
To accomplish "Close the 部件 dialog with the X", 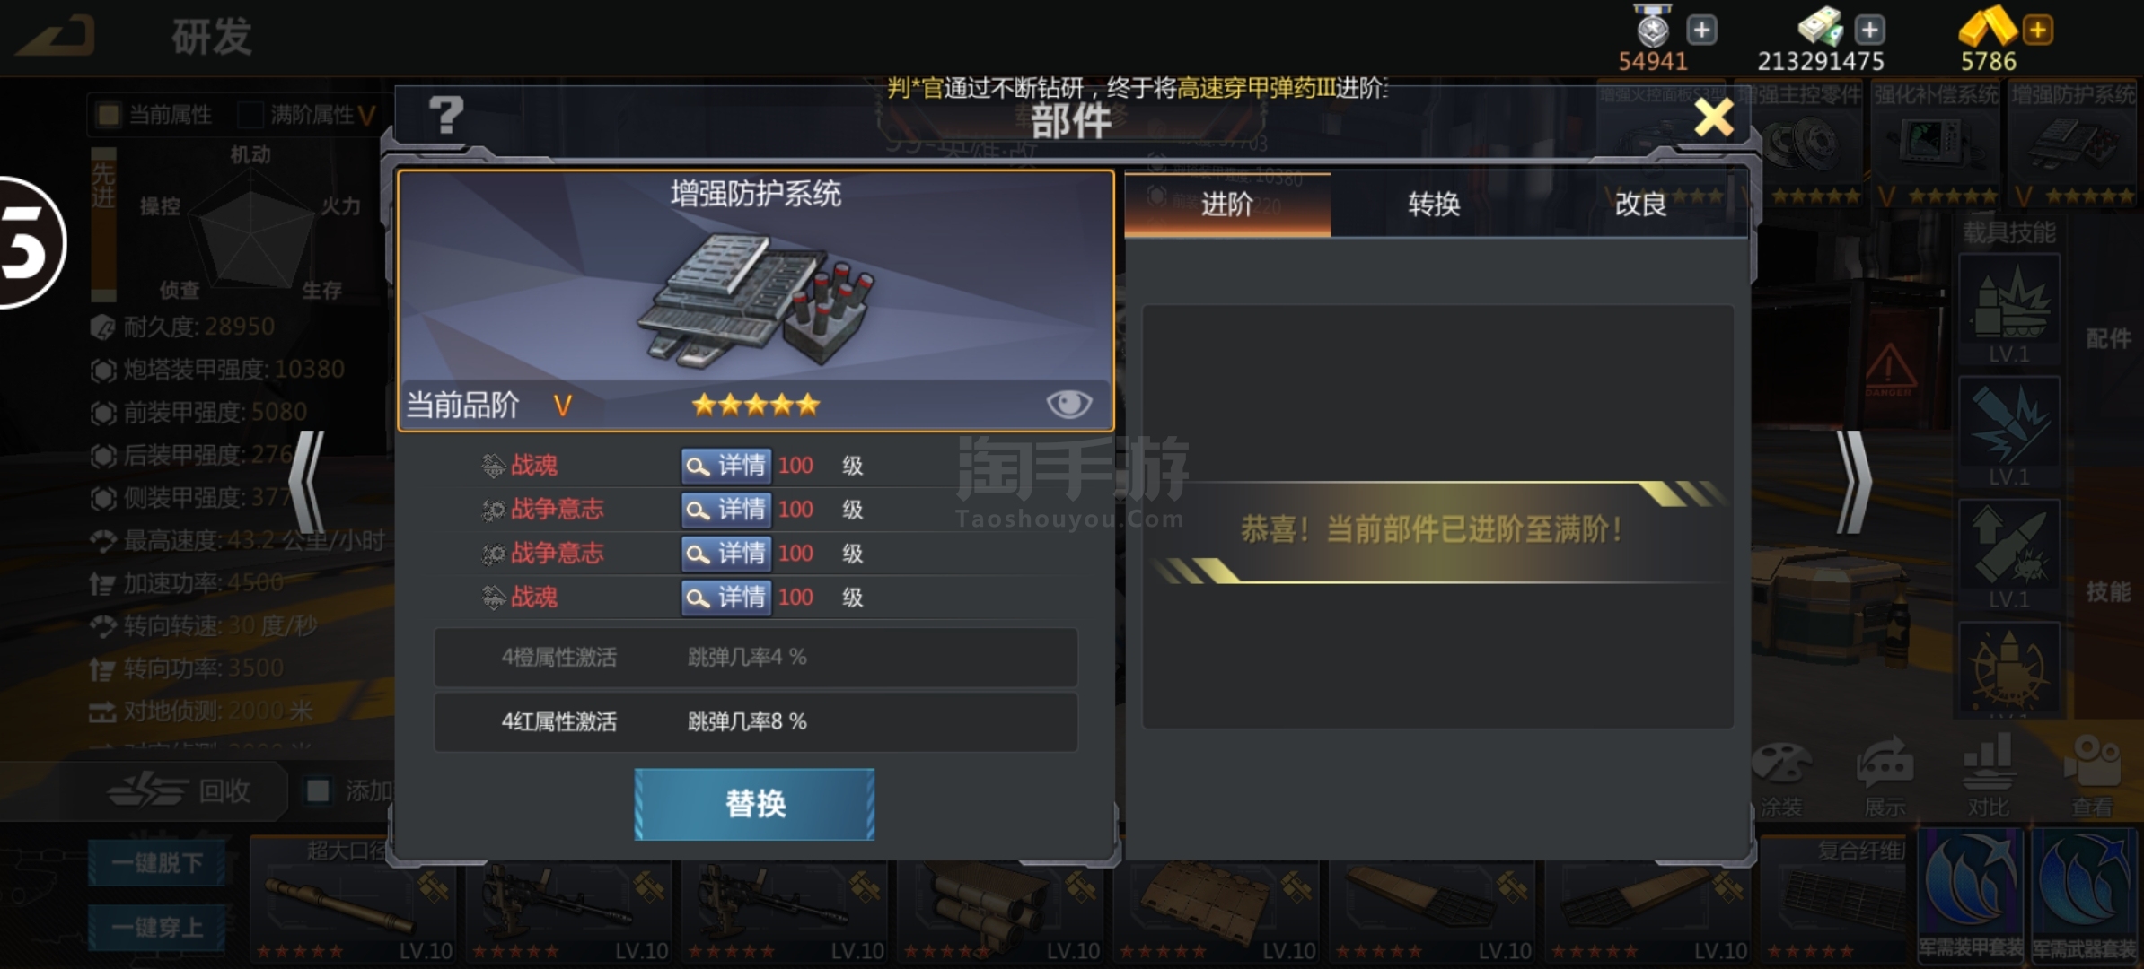I will coord(1713,118).
